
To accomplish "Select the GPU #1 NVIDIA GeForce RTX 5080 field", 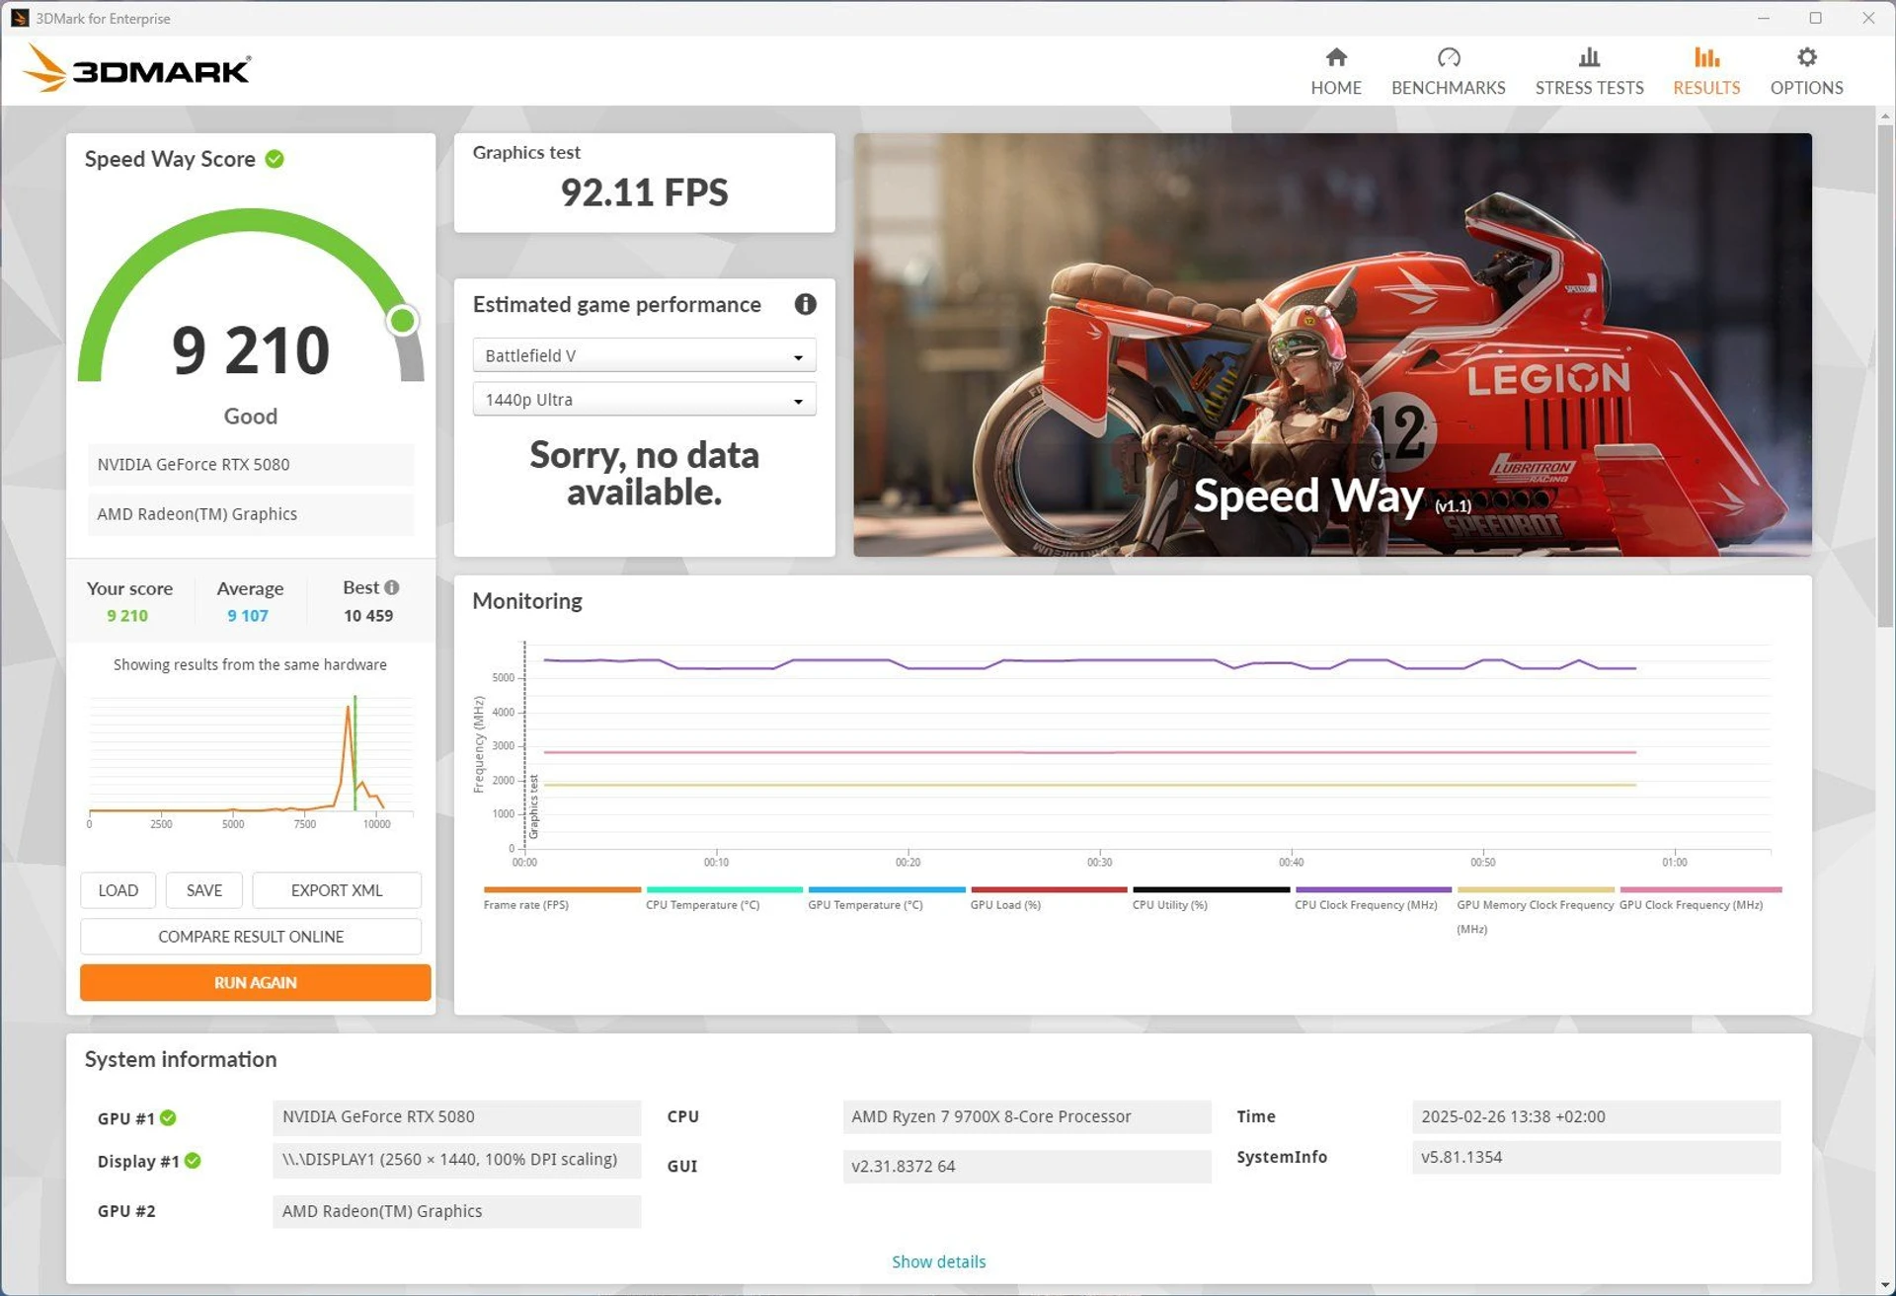I will pos(456,1116).
